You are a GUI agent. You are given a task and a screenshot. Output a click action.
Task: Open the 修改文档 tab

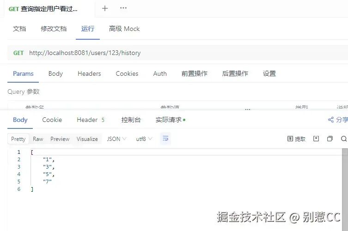(x=54, y=29)
